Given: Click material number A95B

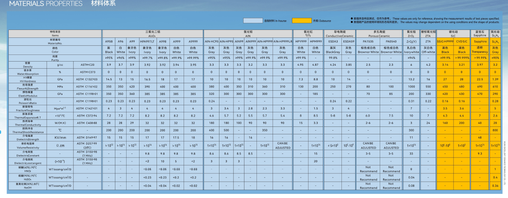Looking at the screenshot, I should coord(109,42).
